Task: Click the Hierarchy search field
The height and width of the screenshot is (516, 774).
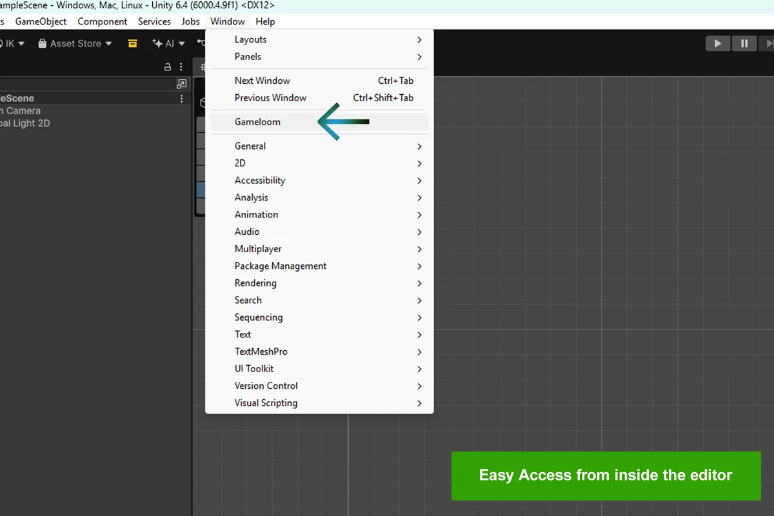Action: pos(87,84)
